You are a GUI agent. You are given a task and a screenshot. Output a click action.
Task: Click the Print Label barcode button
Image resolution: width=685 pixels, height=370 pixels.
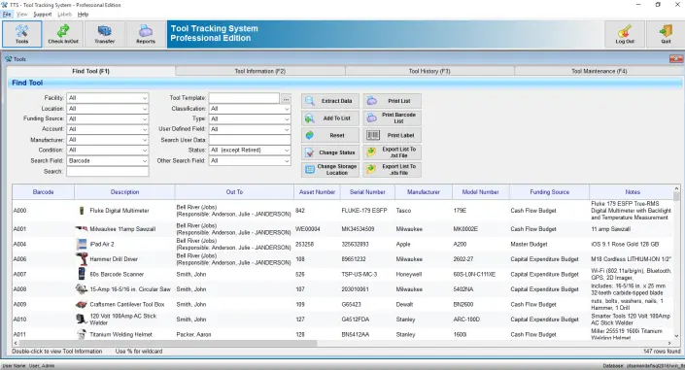tap(393, 135)
